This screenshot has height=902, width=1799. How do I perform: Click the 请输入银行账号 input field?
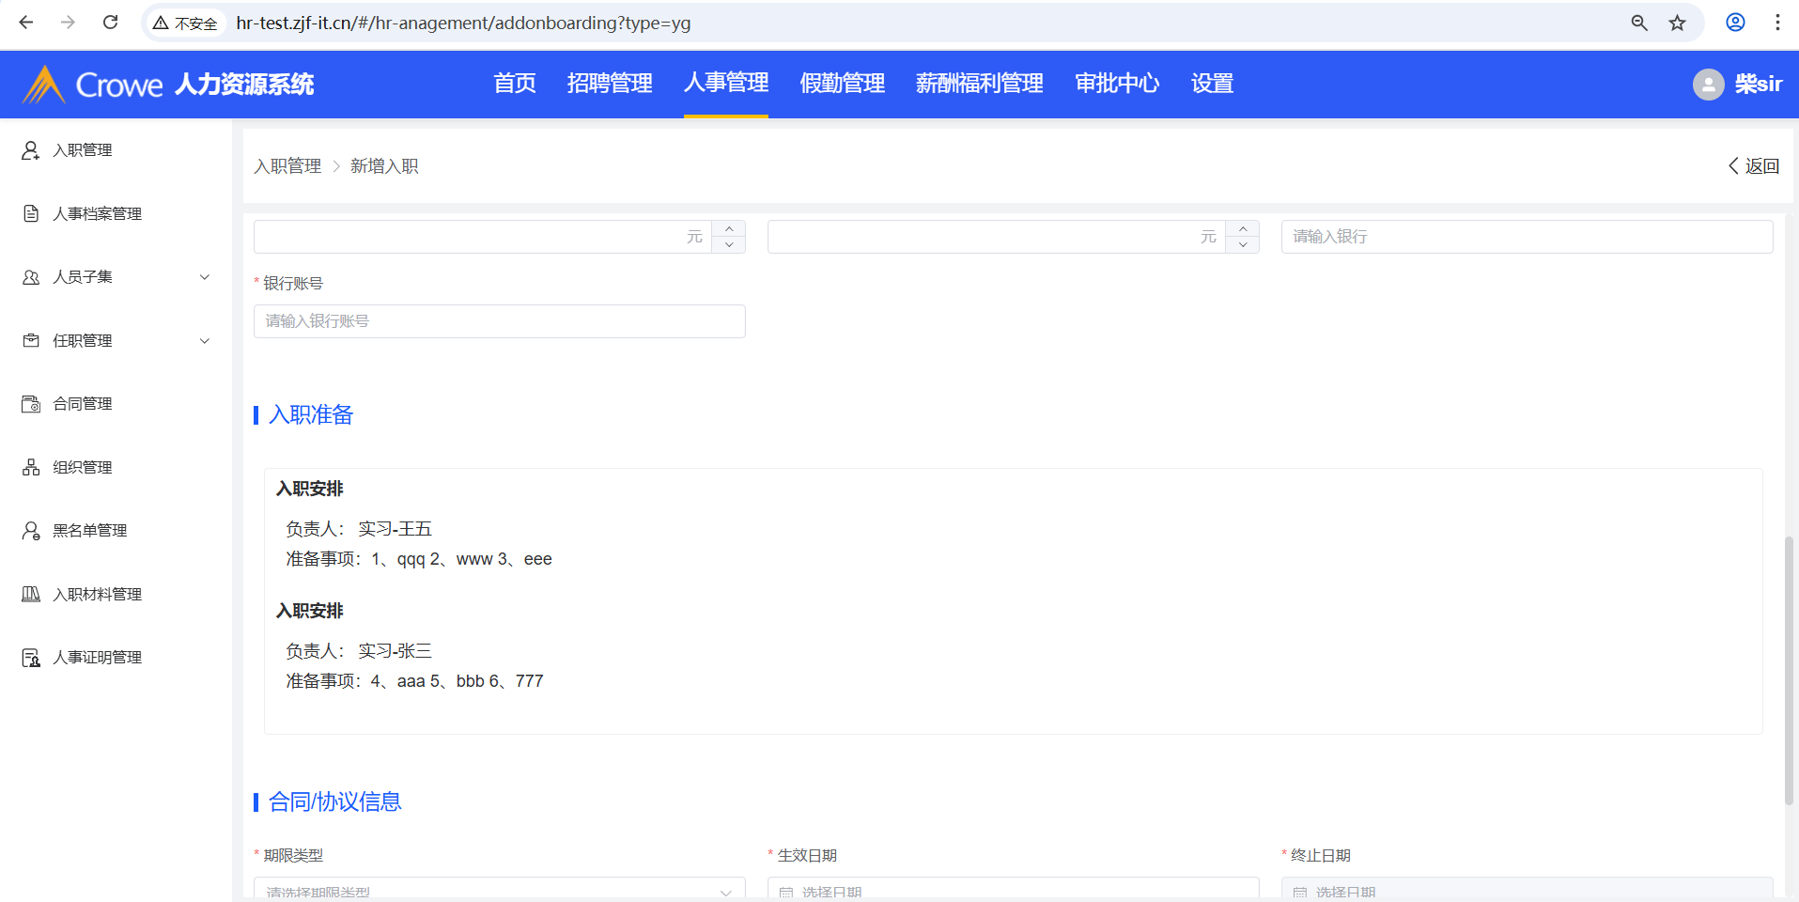(499, 321)
